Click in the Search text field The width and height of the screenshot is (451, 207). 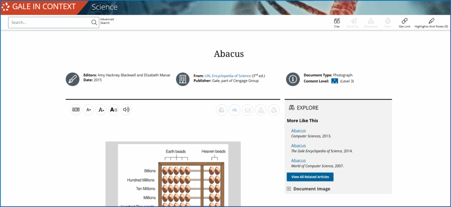[49, 22]
